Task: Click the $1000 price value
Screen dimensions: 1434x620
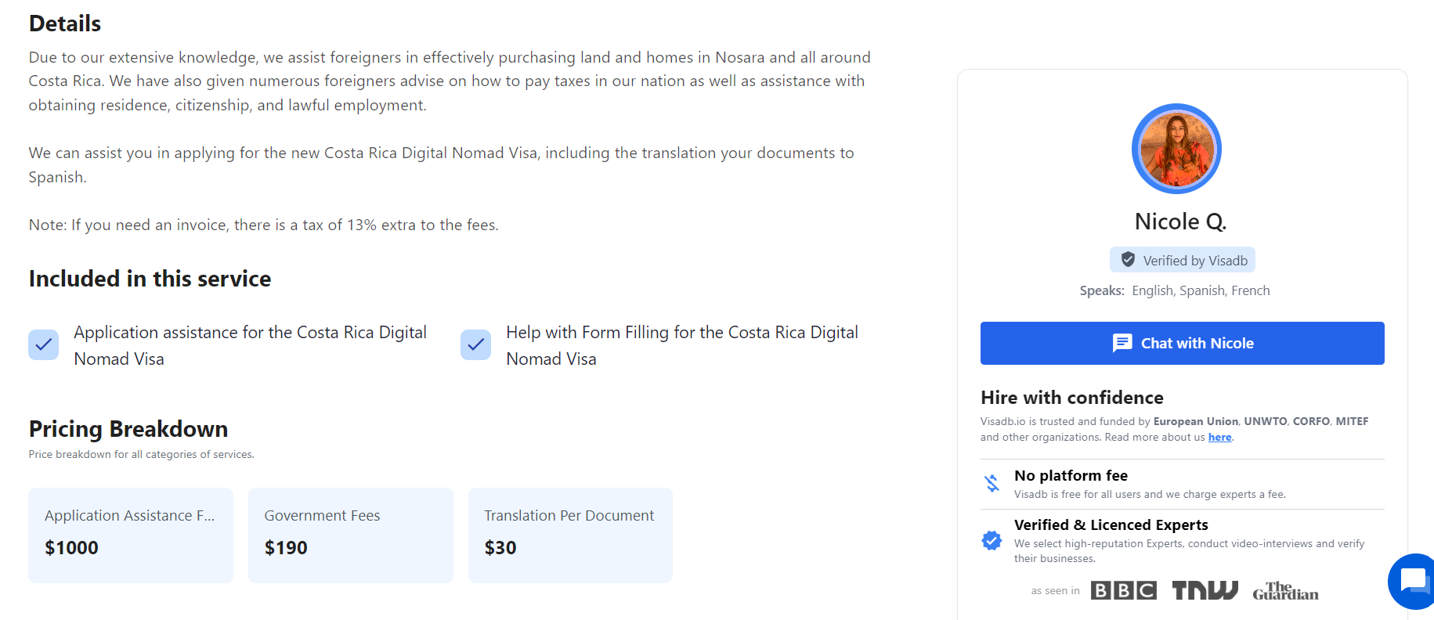Action: (71, 548)
